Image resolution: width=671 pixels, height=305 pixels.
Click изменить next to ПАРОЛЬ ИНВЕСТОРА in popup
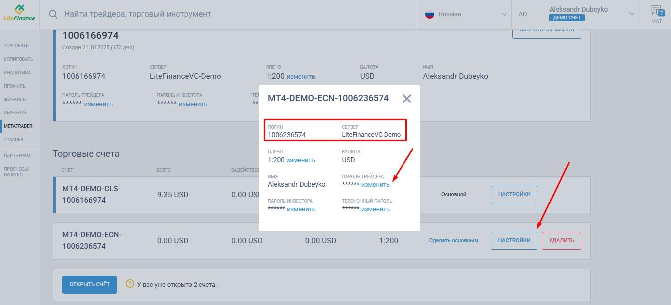[301, 209]
